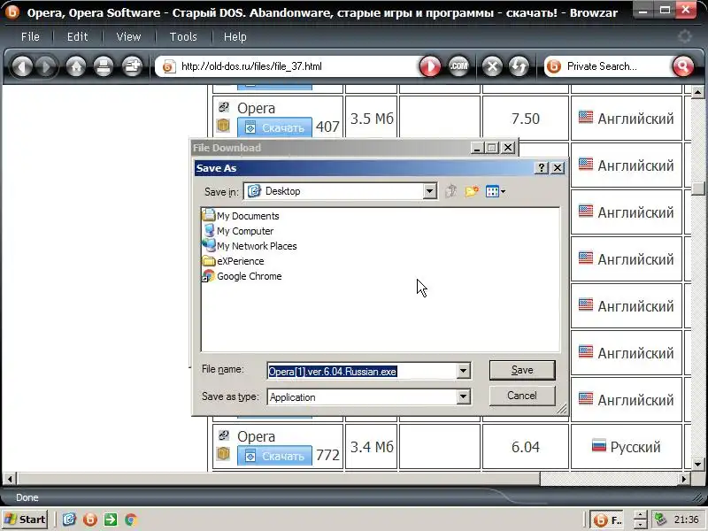Expand the Save in Desktop dropdown
The image size is (708, 531).
[429, 191]
